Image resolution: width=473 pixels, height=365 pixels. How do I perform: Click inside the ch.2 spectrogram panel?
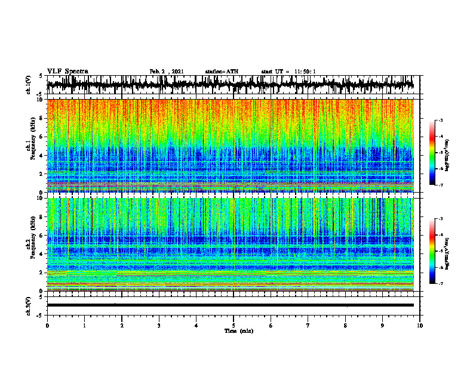point(231,245)
